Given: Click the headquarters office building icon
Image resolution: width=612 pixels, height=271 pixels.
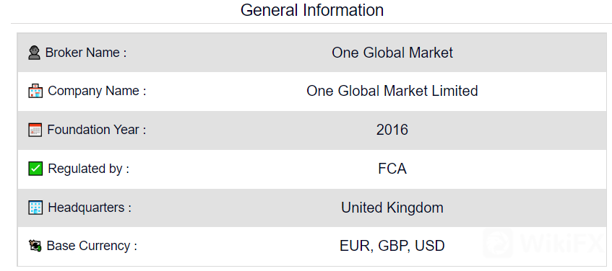Looking at the screenshot, I should coord(35,208).
